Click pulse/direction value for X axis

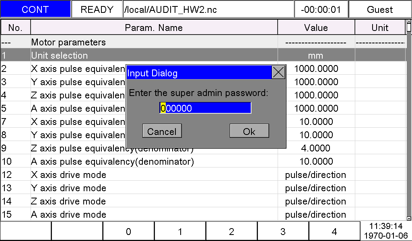point(316,175)
